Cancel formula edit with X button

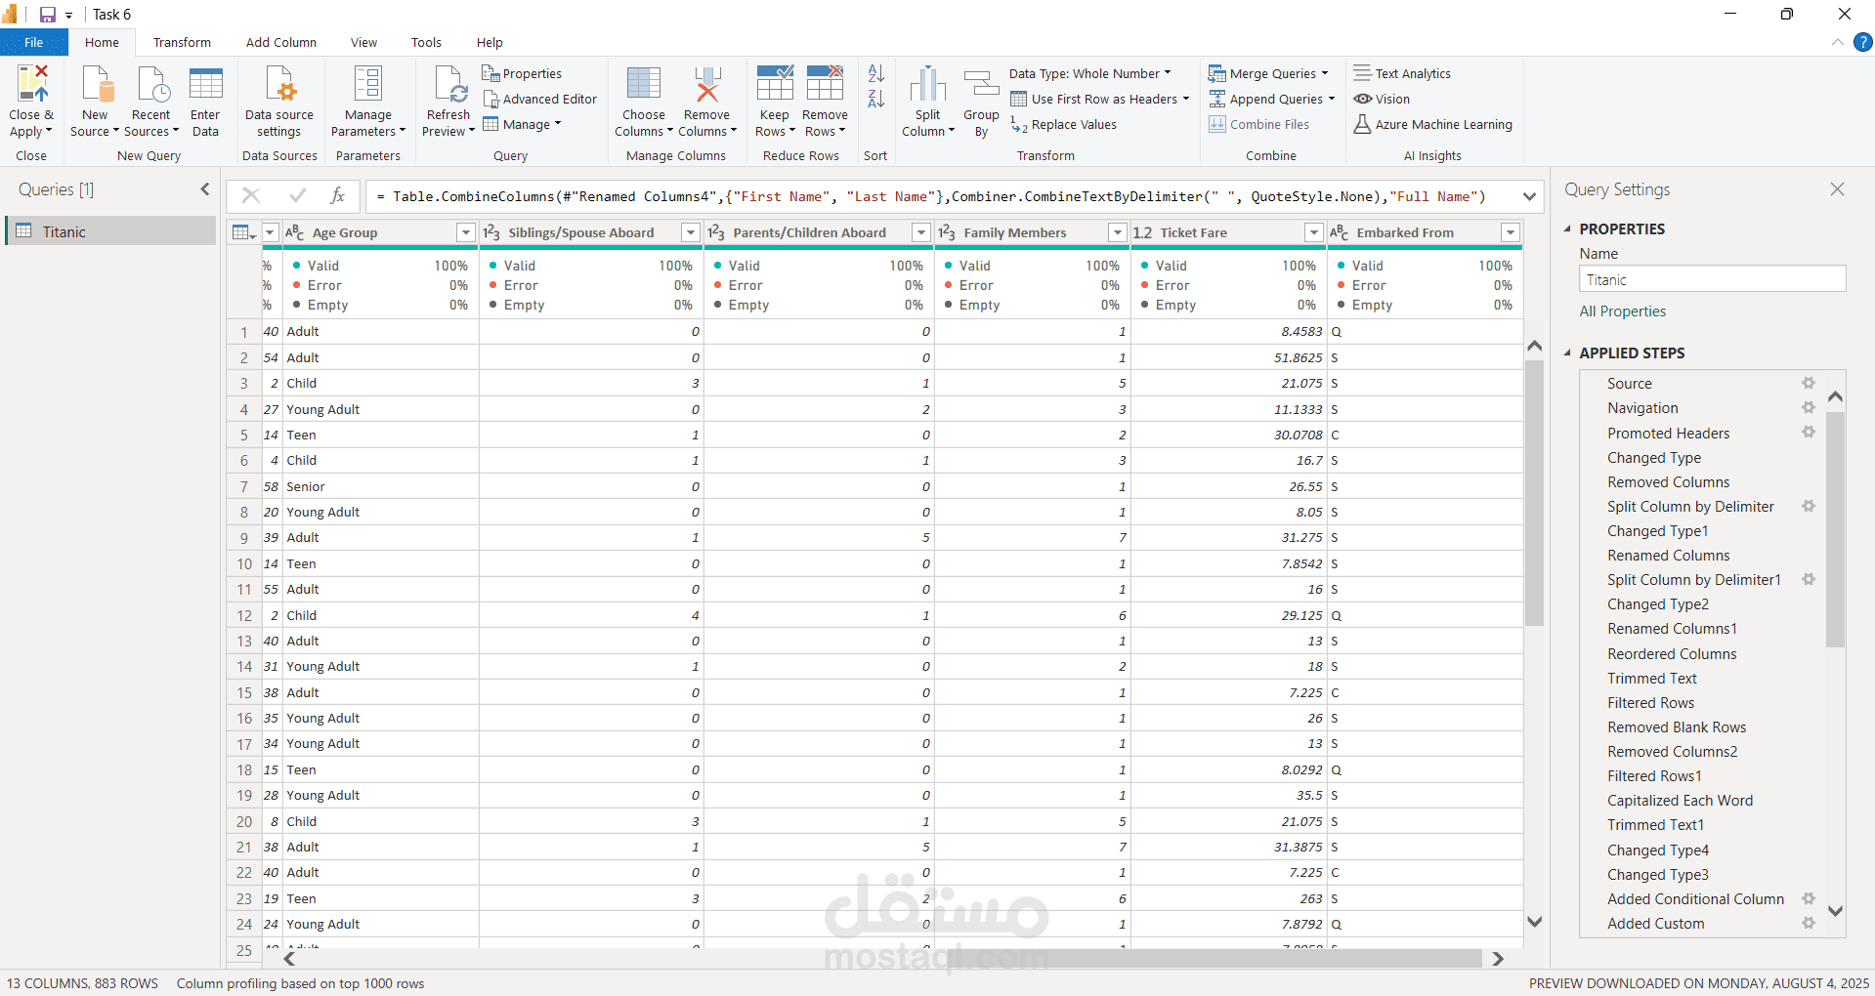click(x=251, y=196)
